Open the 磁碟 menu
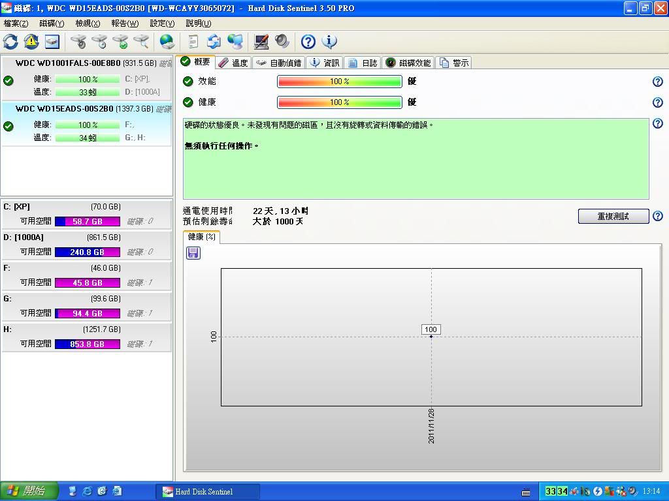669x501 pixels. pyautogui.click(x=52, y=23)
